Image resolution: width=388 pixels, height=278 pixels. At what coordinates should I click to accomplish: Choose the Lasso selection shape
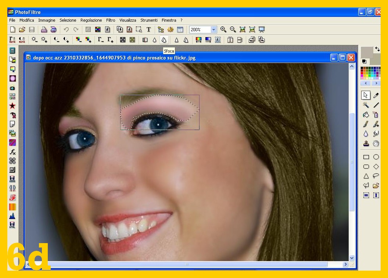(376, 176)
